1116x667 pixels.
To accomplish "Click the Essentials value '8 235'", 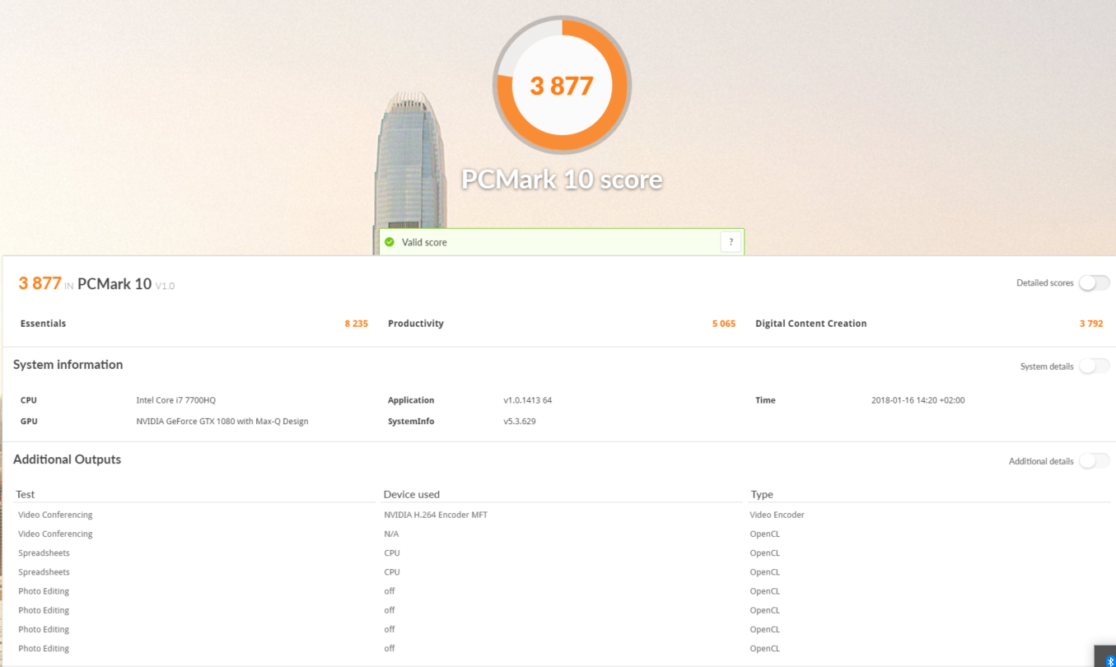I will pyautogui.click(x=357, y=324).
